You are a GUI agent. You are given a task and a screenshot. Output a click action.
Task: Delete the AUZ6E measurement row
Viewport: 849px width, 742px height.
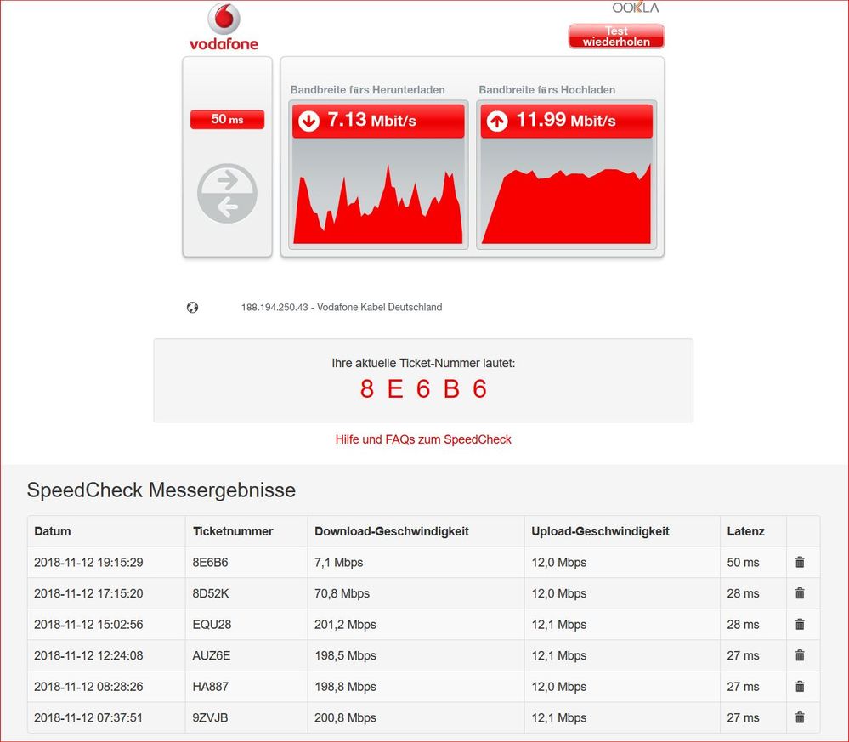pos(801,655)
